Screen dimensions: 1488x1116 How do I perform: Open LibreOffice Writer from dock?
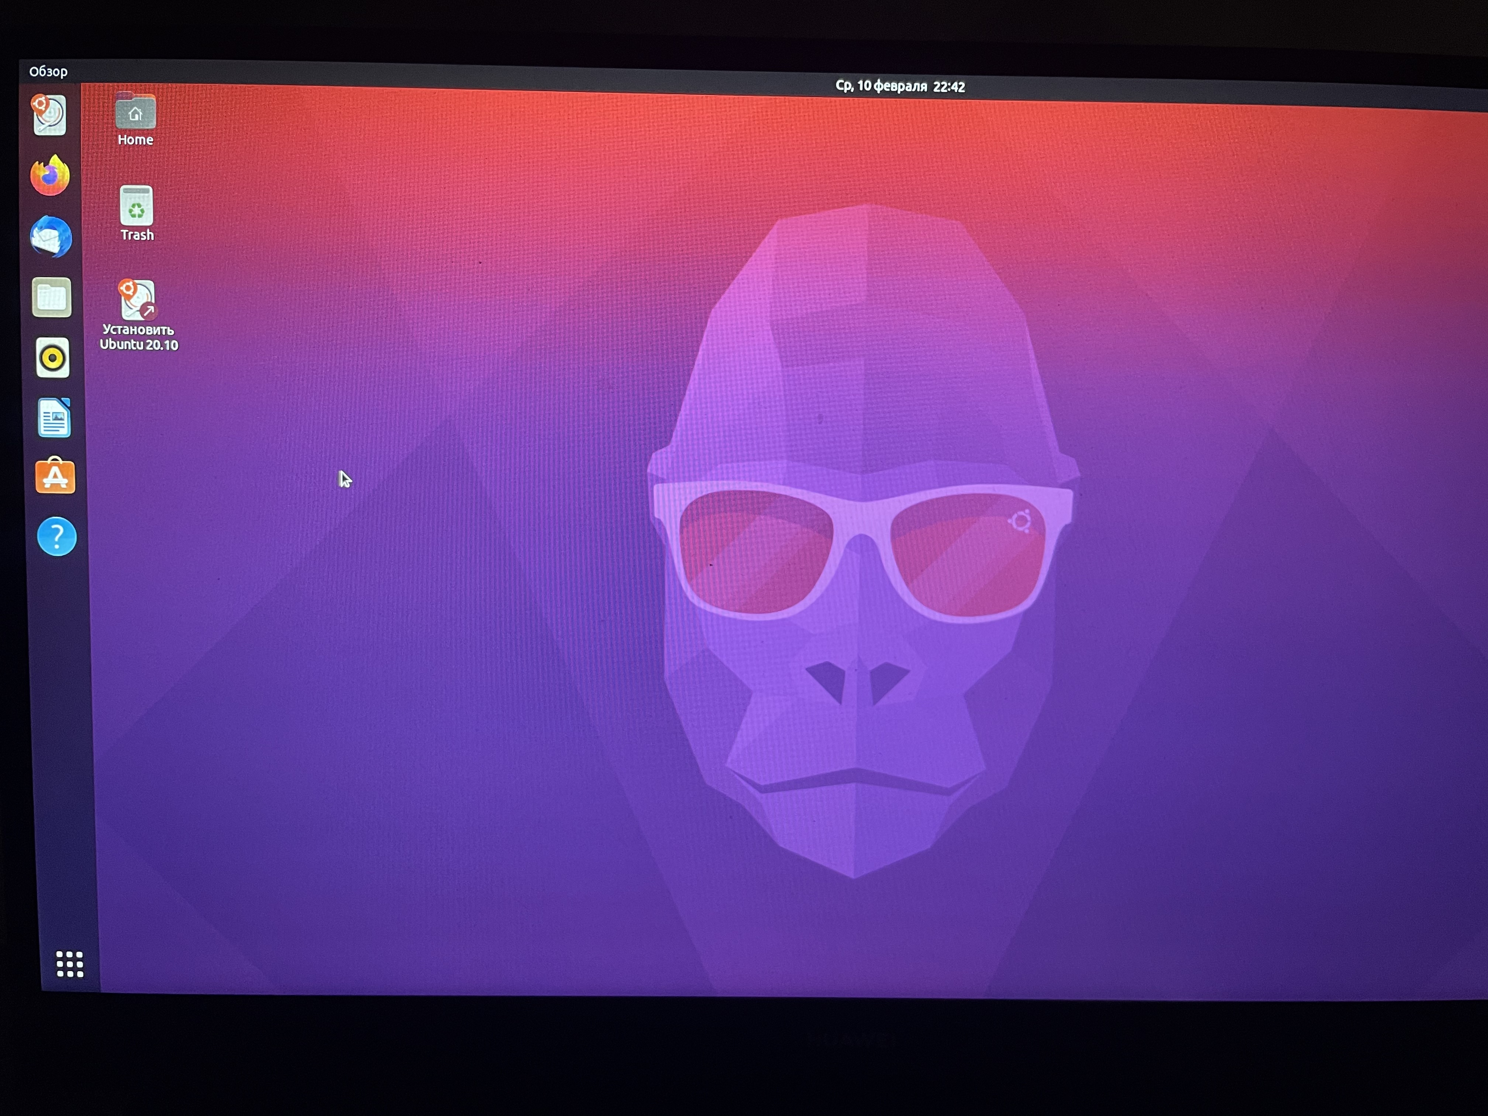[55, 418]
